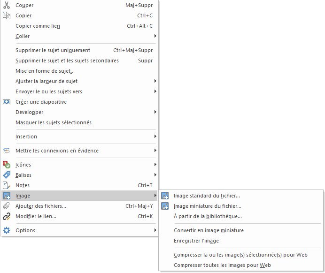Click the scissors icon next to Couper

(7, 5)
